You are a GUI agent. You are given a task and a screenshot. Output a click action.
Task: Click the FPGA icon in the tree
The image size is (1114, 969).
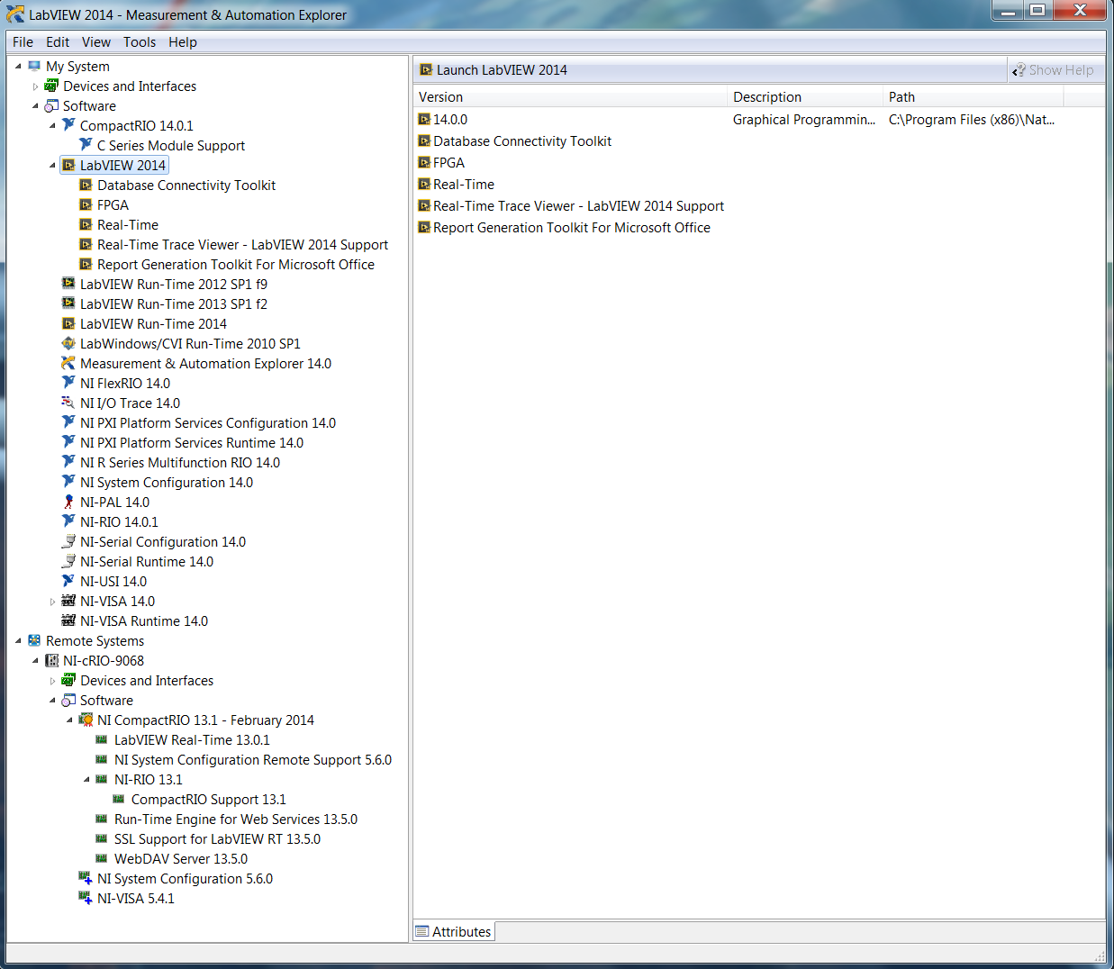click(86, 204)
